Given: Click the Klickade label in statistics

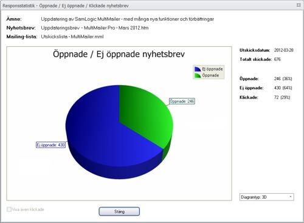Looking at the screenshot, I should (x=249, y=97).
